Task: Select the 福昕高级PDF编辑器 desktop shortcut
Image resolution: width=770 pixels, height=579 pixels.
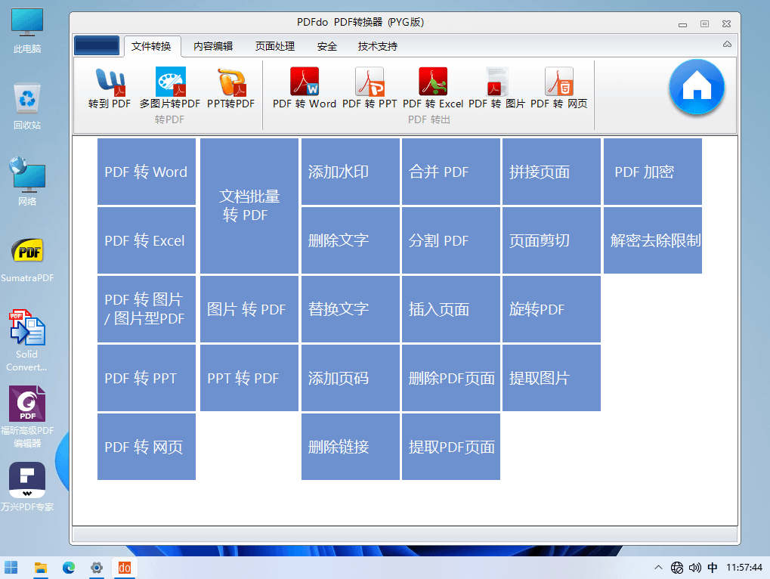Action: 27,416
